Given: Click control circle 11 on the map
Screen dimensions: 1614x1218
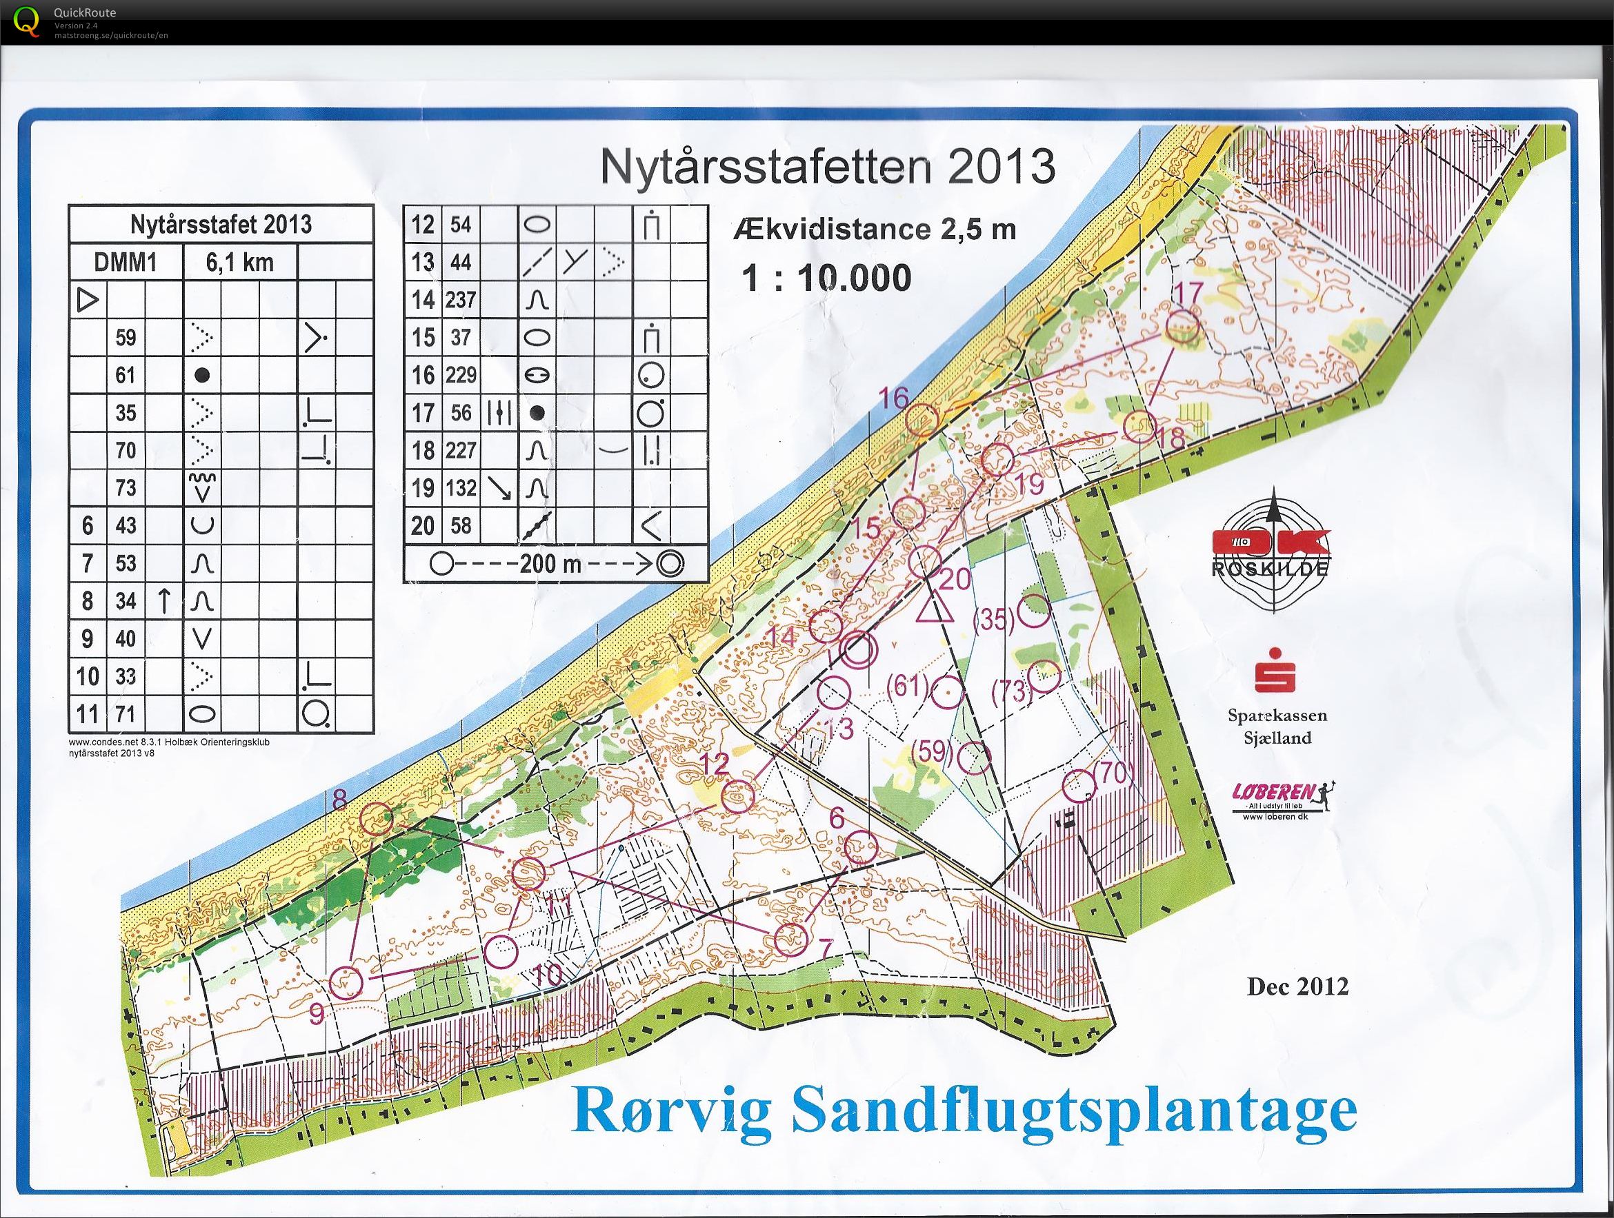Looking at the screenshot, I should [528, 874].
